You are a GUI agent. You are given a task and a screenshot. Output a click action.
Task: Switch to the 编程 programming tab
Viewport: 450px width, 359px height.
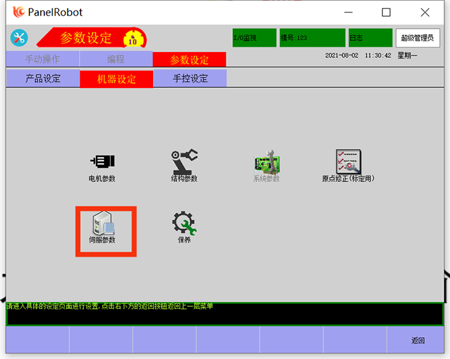[116, 59]
